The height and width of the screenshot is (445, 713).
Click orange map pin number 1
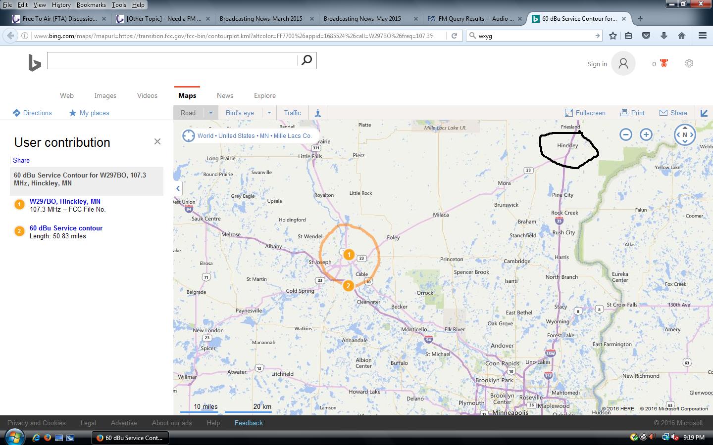pos(349,255)
